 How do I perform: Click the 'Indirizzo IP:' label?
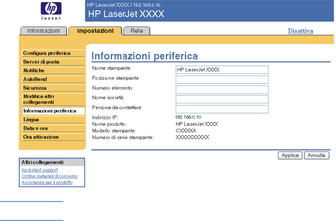(105, 118)
